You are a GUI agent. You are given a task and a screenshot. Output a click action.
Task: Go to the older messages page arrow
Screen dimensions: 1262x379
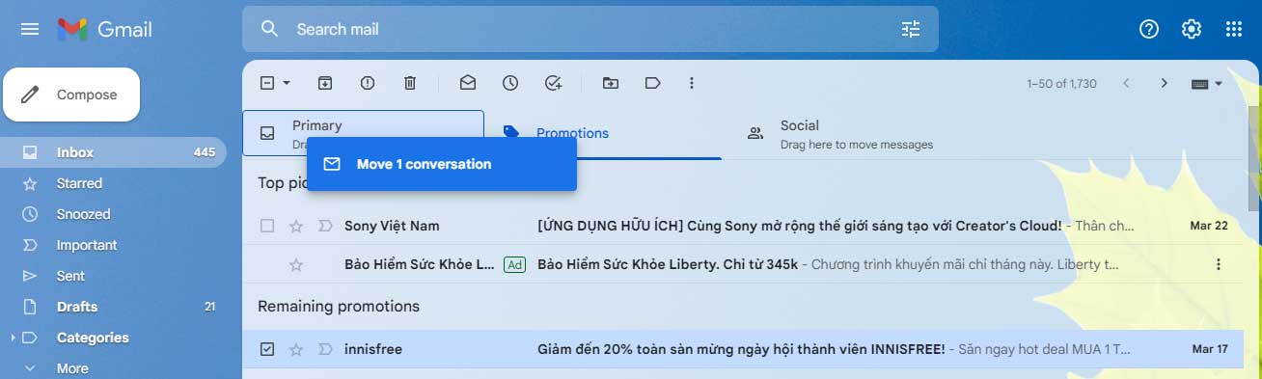tap(1165, 83)
